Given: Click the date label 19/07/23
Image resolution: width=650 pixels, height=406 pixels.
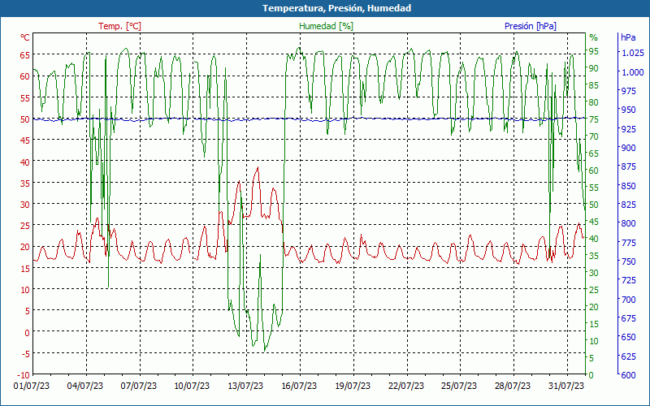Looking at the screenshot, I should coord(353,387).
